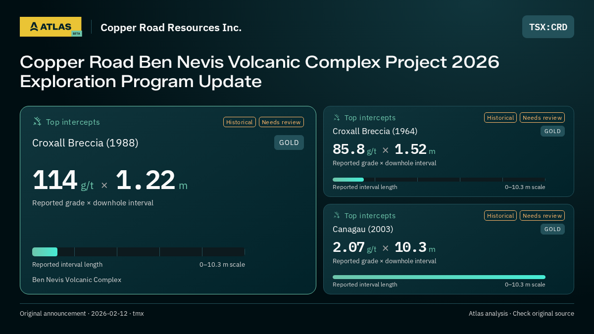Click GOLD badge on Croxall Breccia (1988) card
594x334 pixels.
(289, 143)
